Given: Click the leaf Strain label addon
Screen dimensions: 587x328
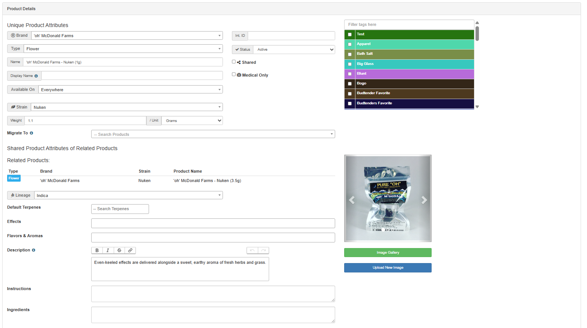Looking at the screenshot, I should pos(19,107).
